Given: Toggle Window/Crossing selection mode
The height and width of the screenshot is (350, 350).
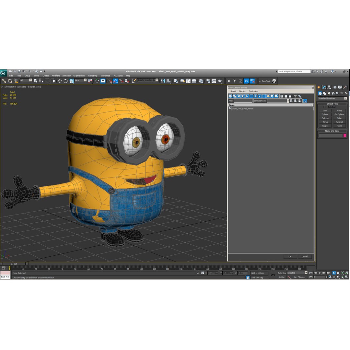Looking at the screenshot, I should pos(53,81).
